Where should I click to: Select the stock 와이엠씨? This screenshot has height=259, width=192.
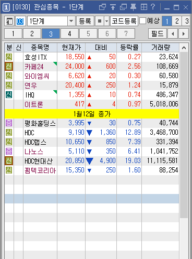(37, 76)
